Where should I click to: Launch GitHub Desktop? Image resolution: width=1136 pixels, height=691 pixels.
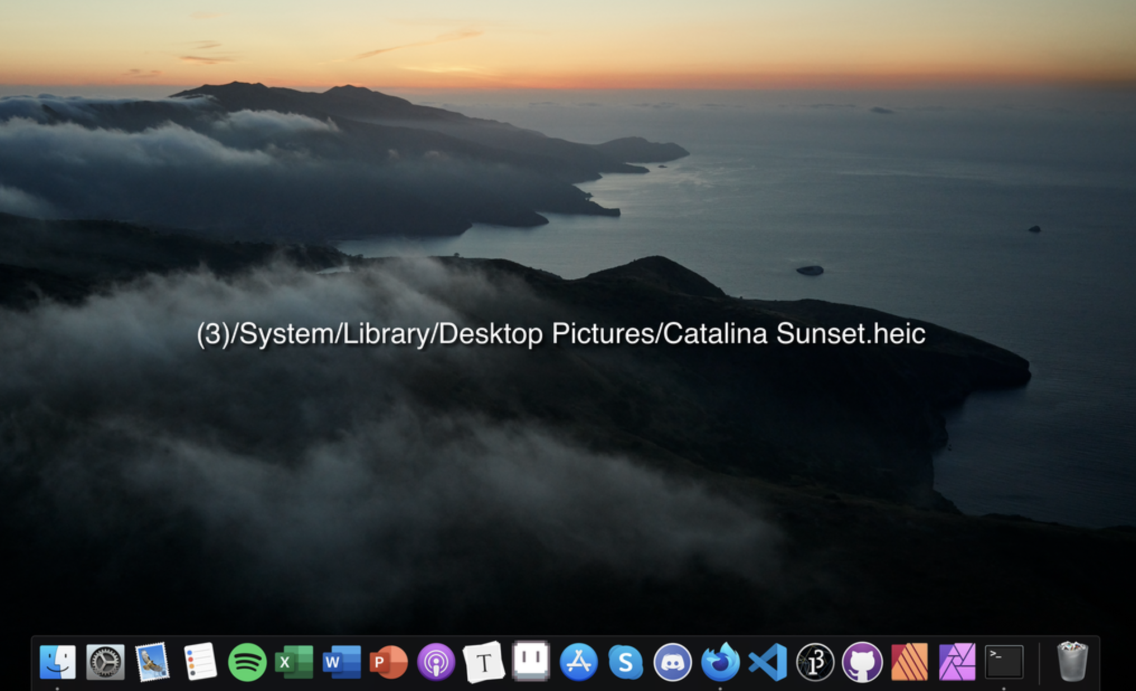tap(862, 662)
